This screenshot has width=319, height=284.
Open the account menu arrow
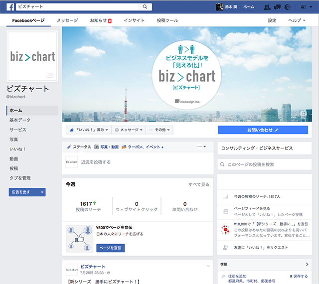pyautogui.click(x=311, y=7)
